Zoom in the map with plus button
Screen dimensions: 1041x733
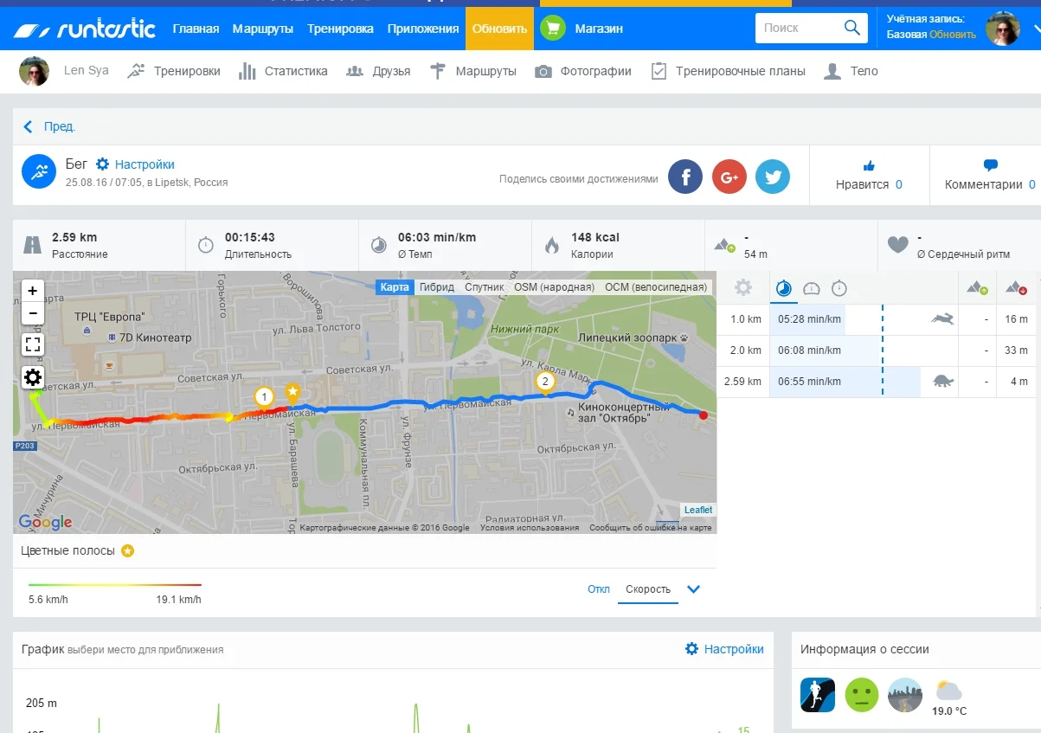pyautogui.click(x=33, y=292)
